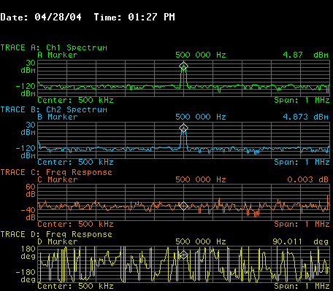
Task: Click the 180 deg top scale label
Action: click(28, 252)
